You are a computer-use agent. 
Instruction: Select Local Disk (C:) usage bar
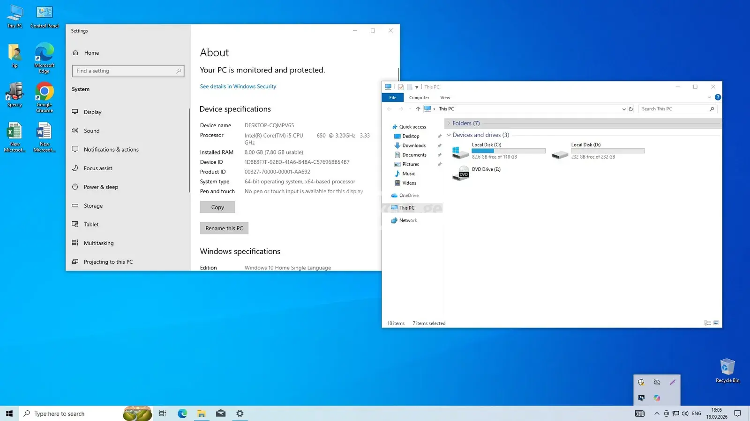(509, 151)
